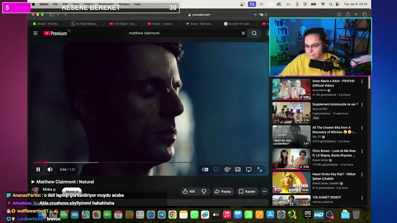The width and height of the screenshot is (397, 223).
Task: Open the Bookmarks menu
Action: 106,4
